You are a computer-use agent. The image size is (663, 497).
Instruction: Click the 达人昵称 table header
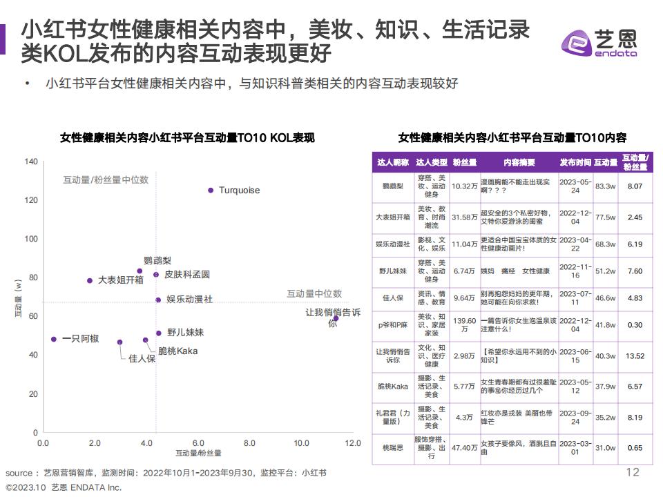(393, 162)
